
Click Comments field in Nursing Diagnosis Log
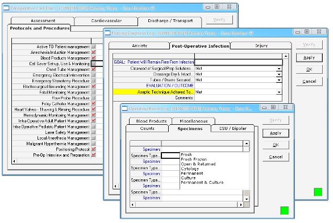pyautogui.click(x=238, y=98)
